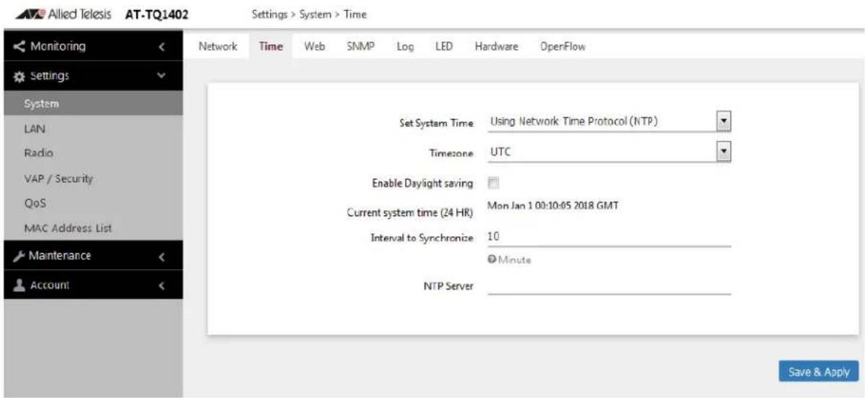Click the breadcrumb Settings > System > Time
The height and width of the screenshot is (398, 865).
point(309,15)
